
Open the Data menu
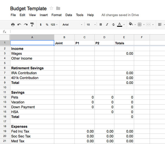point(68,15)
